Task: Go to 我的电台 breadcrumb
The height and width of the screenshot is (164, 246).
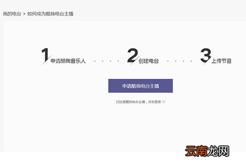Action: point(12,14)
